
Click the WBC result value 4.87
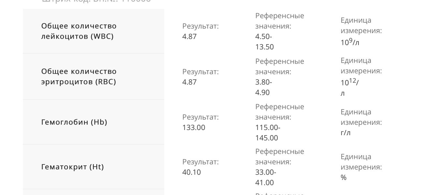(189, 36)
